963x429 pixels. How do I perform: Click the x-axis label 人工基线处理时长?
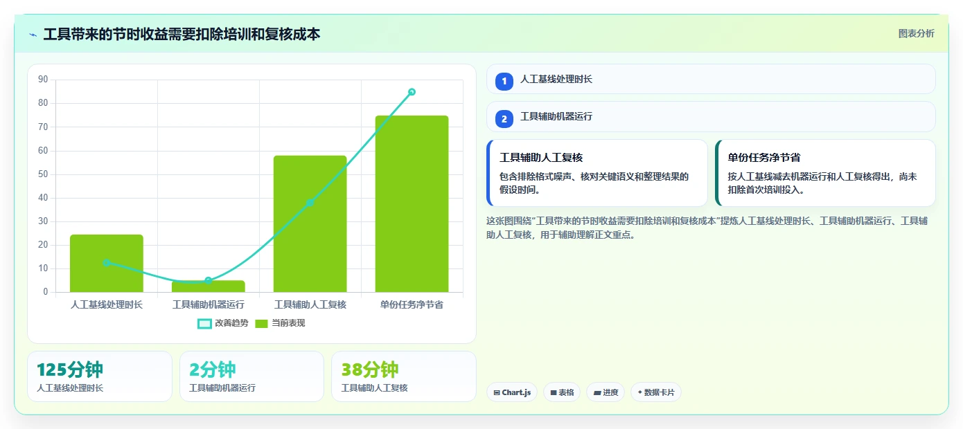(x=107, y=304)
